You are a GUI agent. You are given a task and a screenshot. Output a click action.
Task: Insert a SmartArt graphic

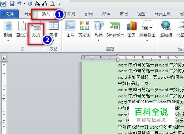pos(115,29)
